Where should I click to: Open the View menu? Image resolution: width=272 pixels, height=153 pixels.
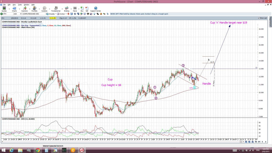click(14, 5)
